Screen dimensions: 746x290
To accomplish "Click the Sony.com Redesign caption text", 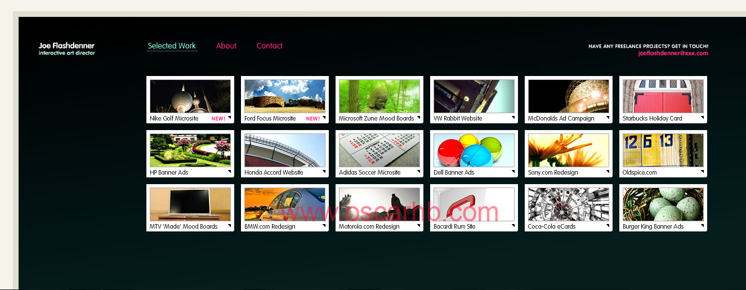I will point(553,173).
